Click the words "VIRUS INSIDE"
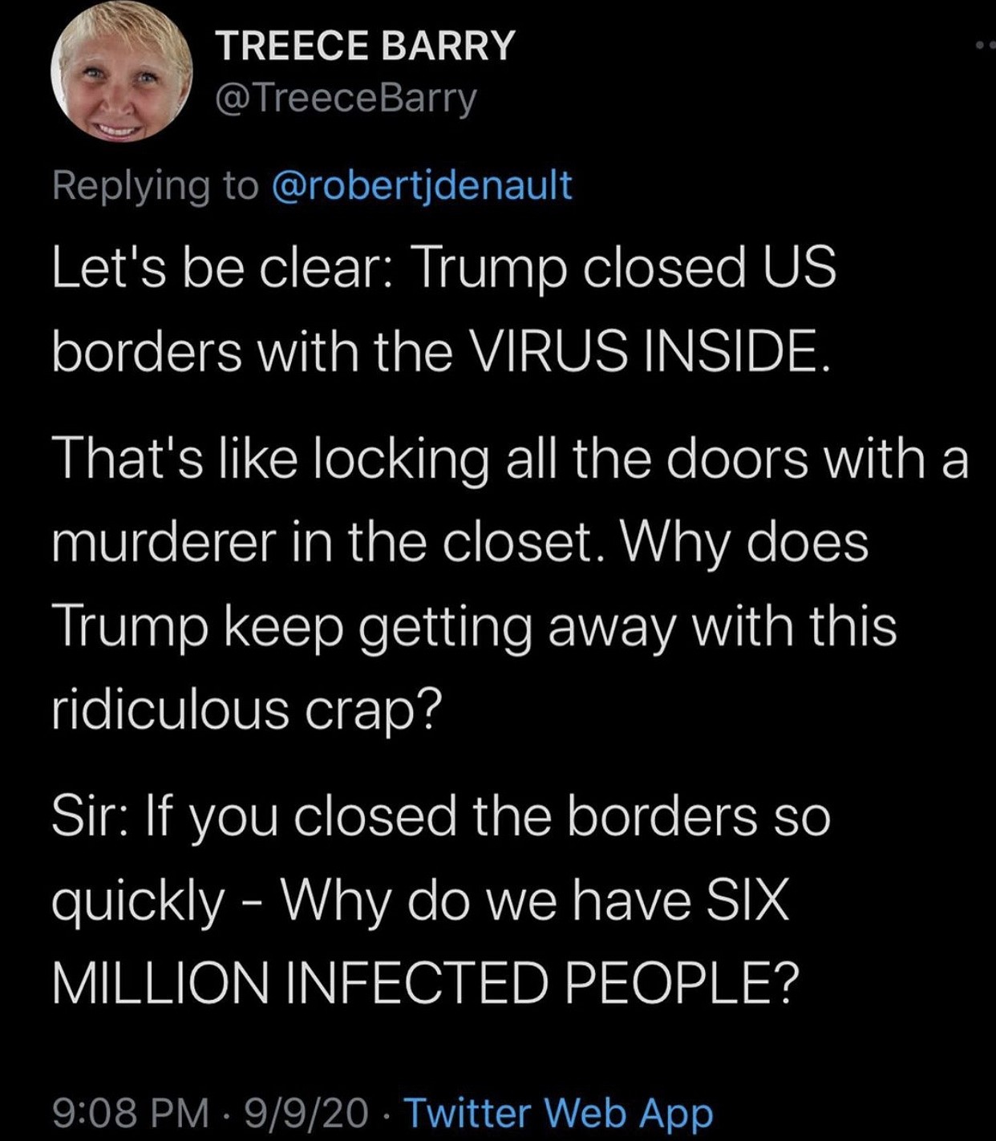Image resolution: width=996 pixels, height=1141 pixels. pos(645,351)
